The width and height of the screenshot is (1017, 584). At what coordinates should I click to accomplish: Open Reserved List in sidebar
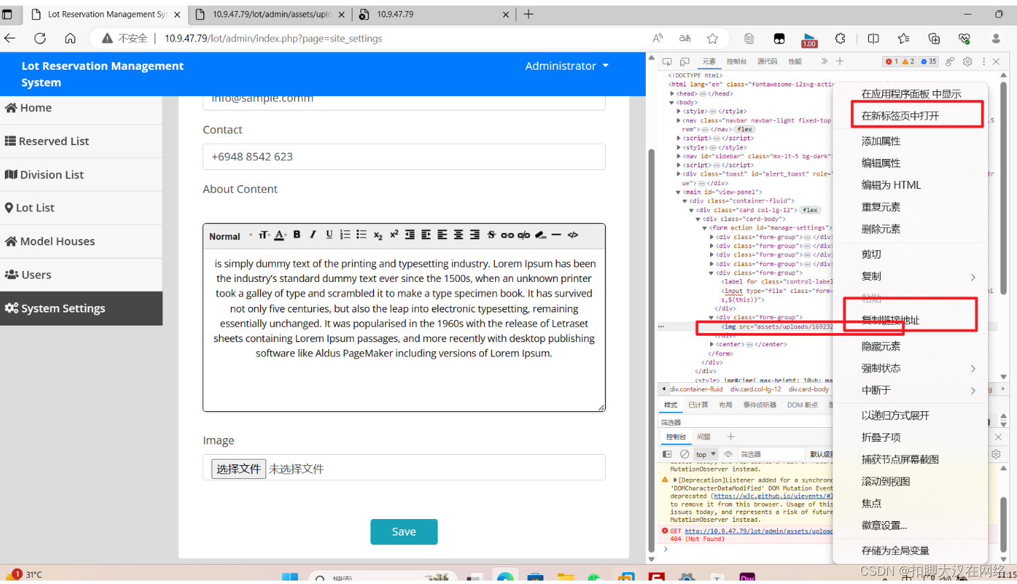pos(81,141)
